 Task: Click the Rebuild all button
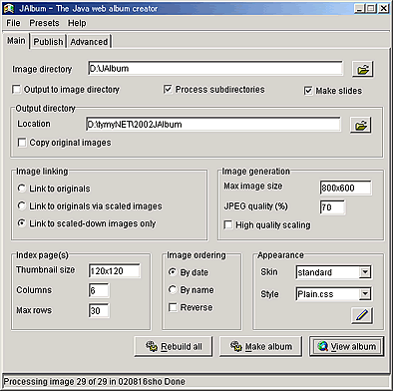pos(174,346)
